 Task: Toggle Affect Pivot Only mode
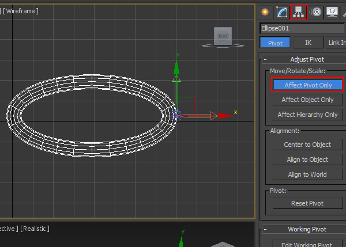coord(307,85)
